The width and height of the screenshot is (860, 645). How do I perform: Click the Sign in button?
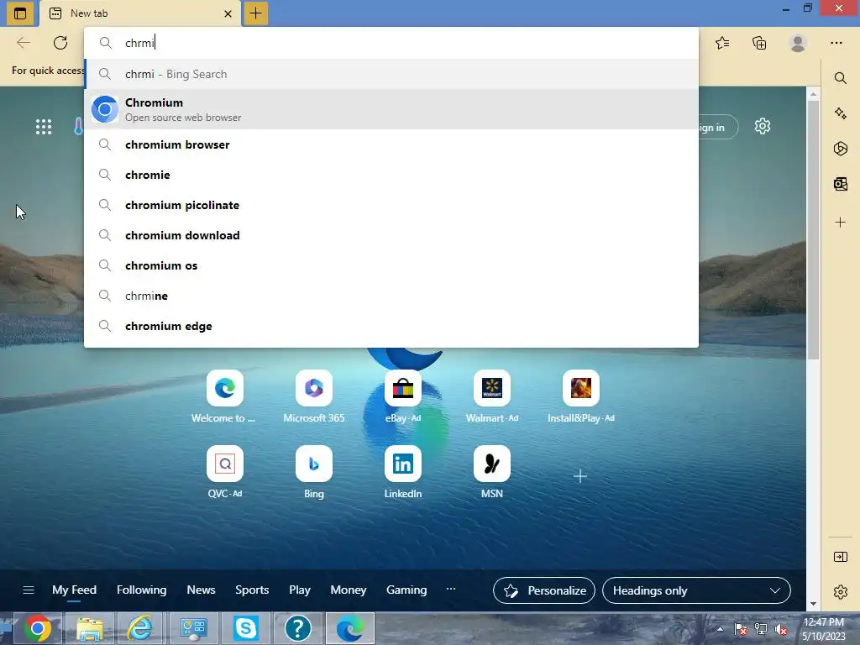pos(717,128)
